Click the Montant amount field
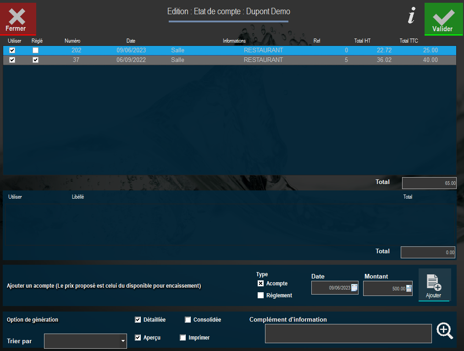 (384, 289)
